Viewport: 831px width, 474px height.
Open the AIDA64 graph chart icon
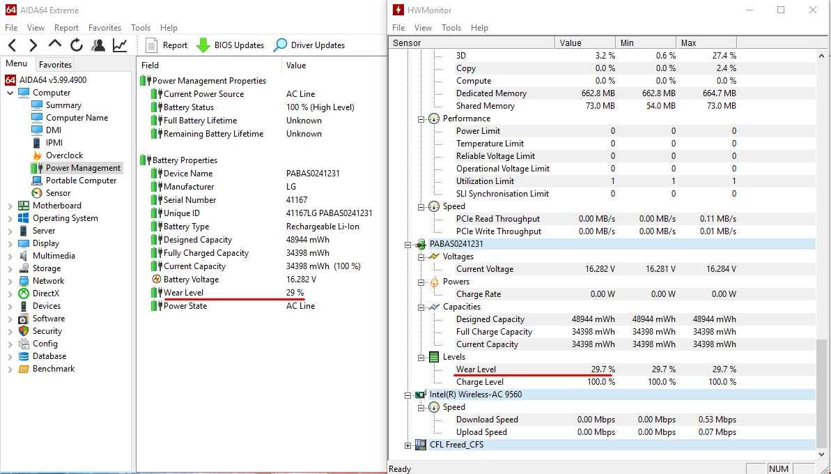click(x=120, y=45)
